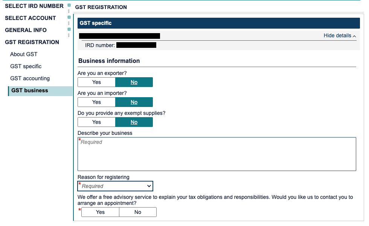Select GST business sidebar item
The width and height of the screenshot is (369, 226).
click(30, 90)
